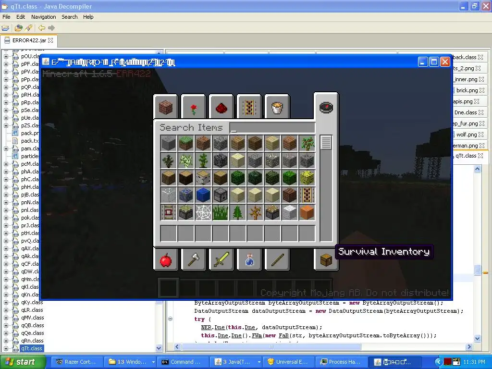Click the Search toolbar icon

29,28
